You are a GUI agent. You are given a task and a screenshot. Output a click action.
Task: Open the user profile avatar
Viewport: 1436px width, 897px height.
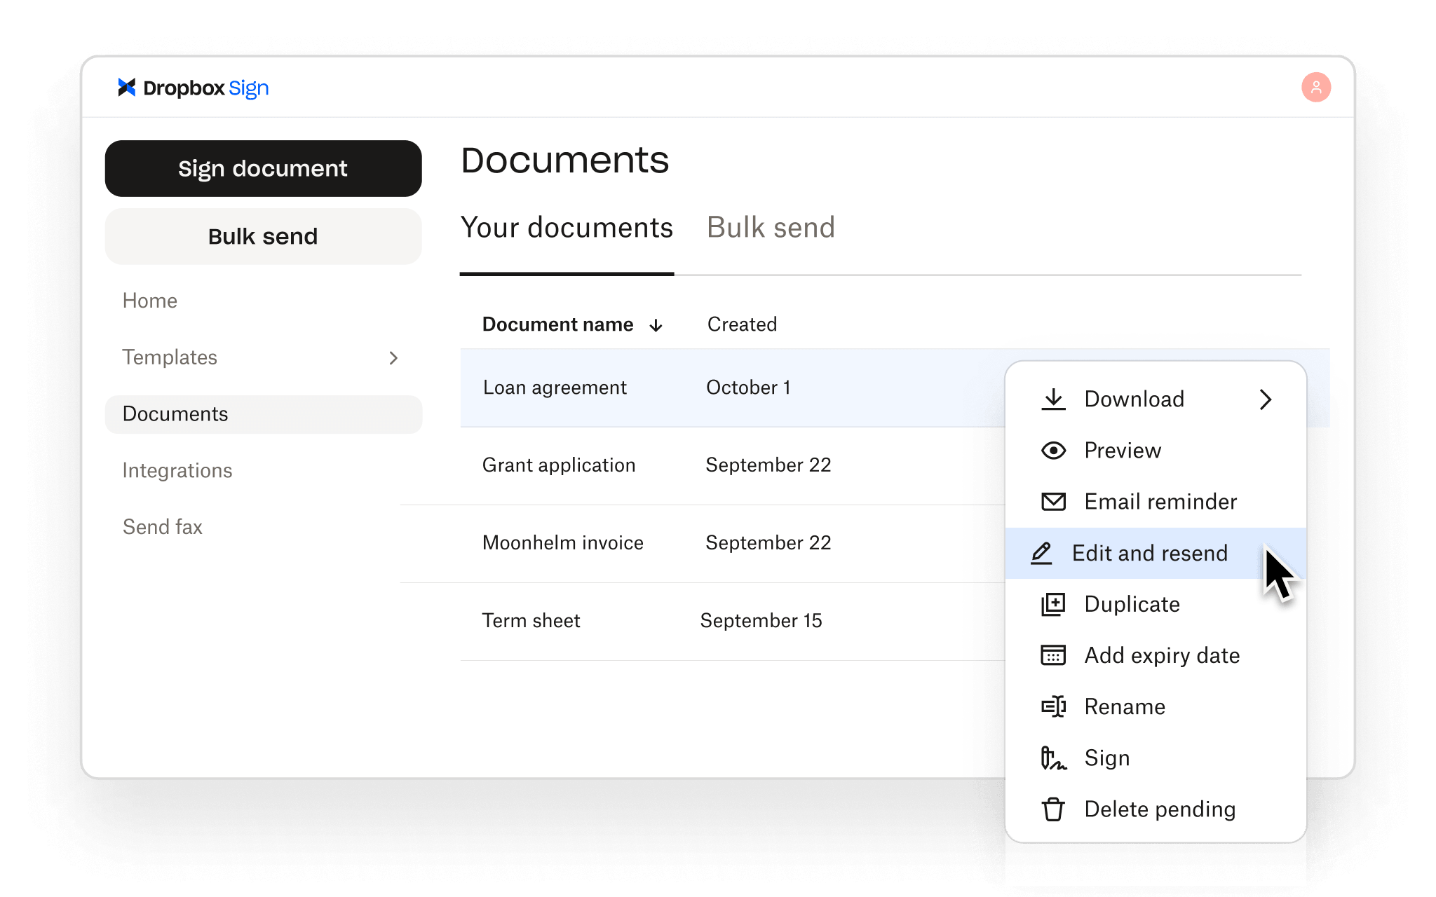coord(1316,88)
